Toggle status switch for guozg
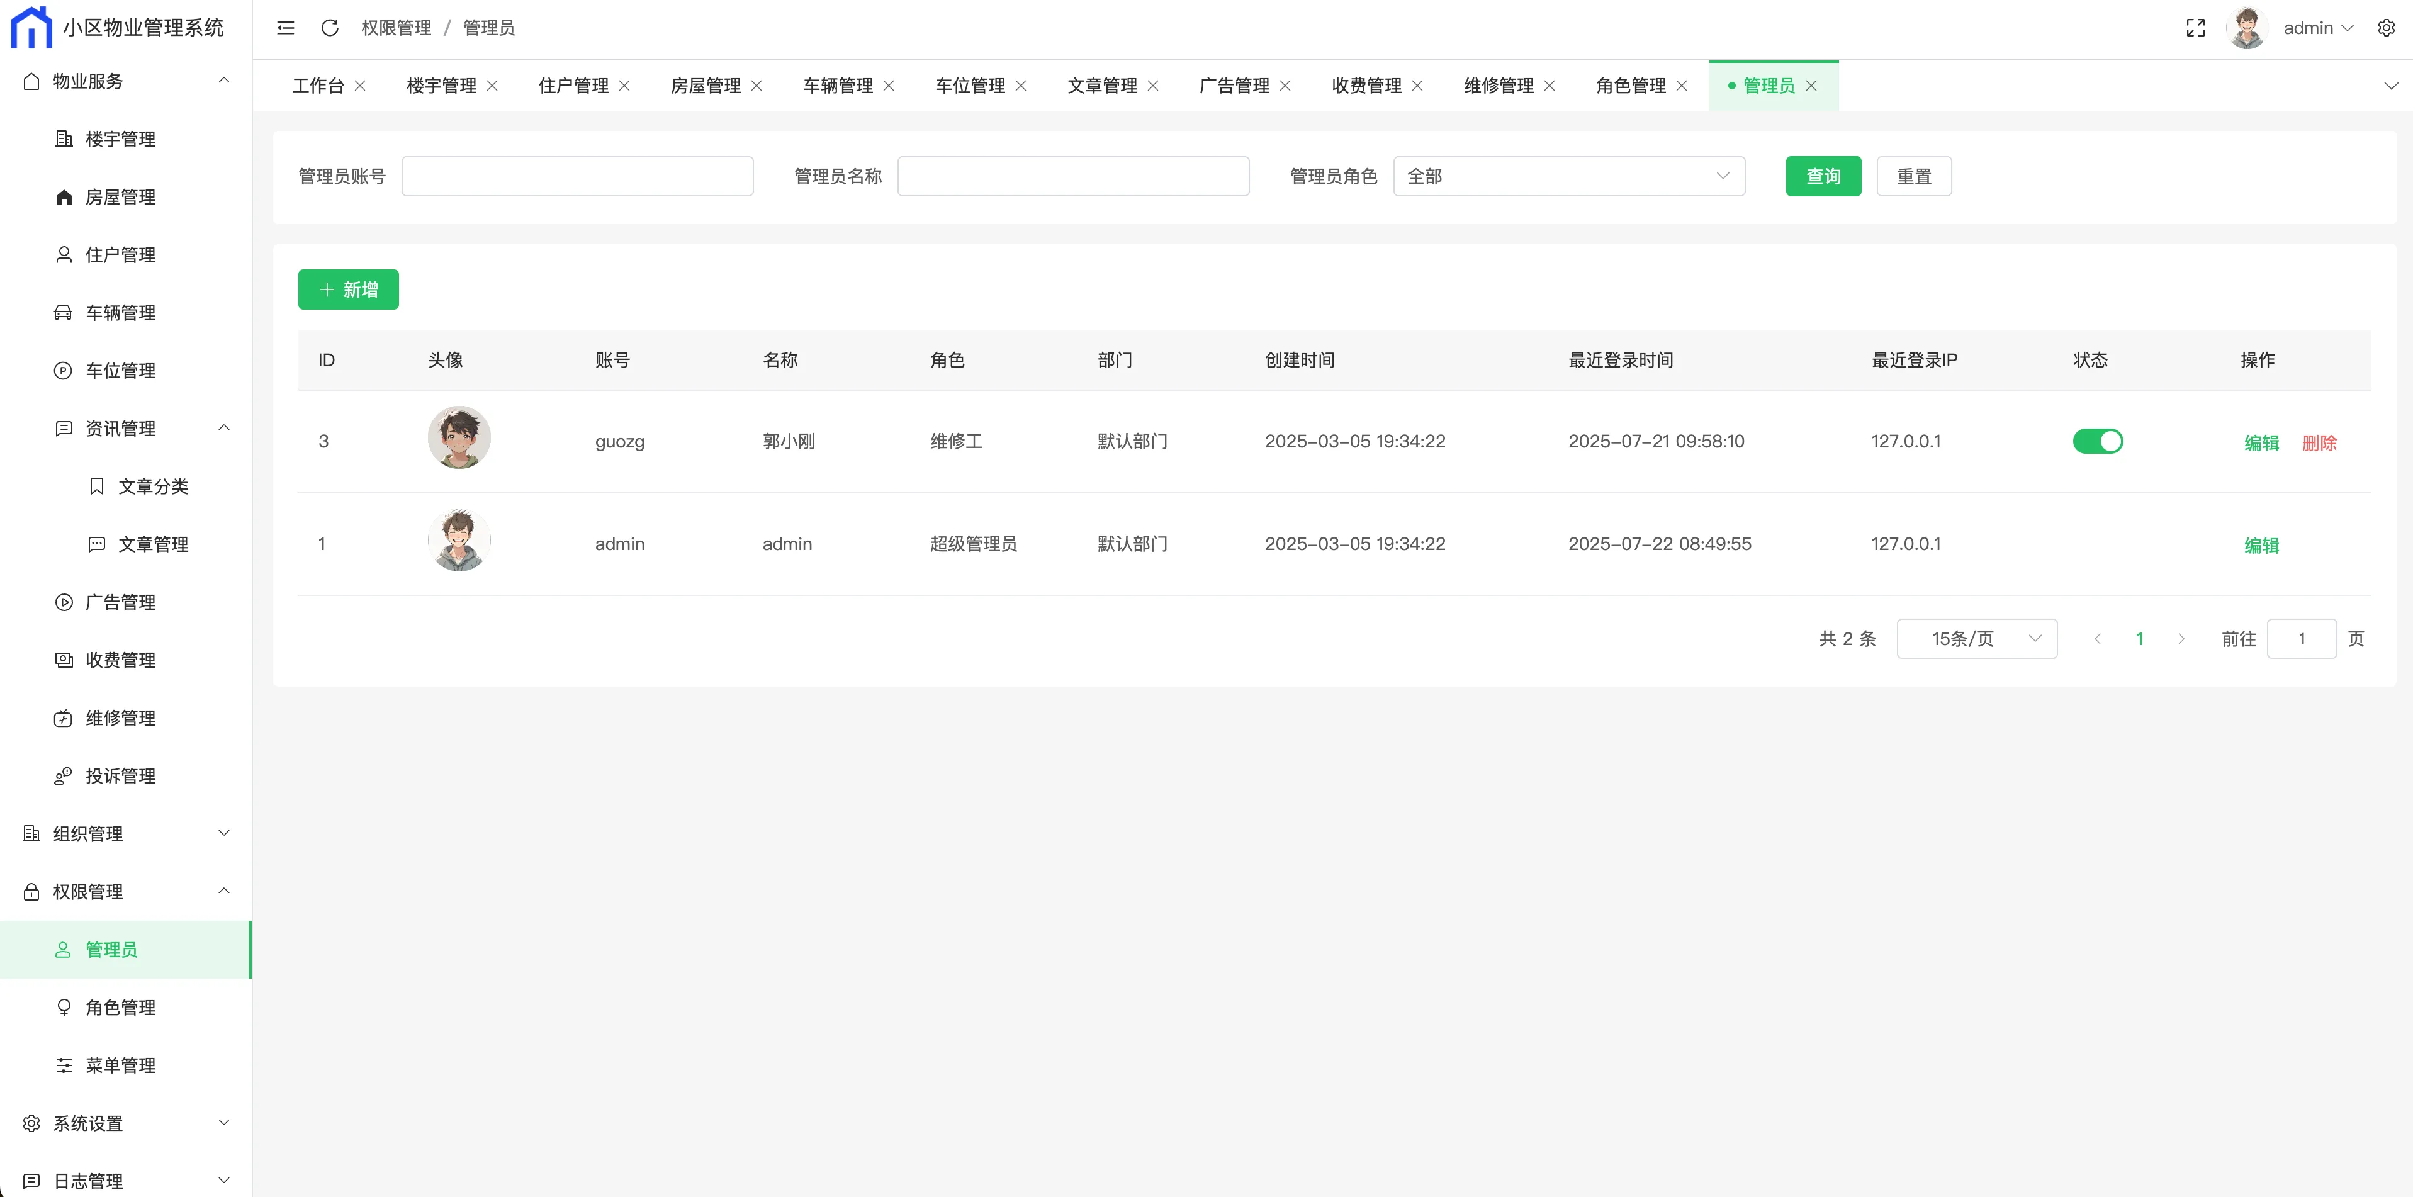2413x1197 pixels. click(2097, 441)
